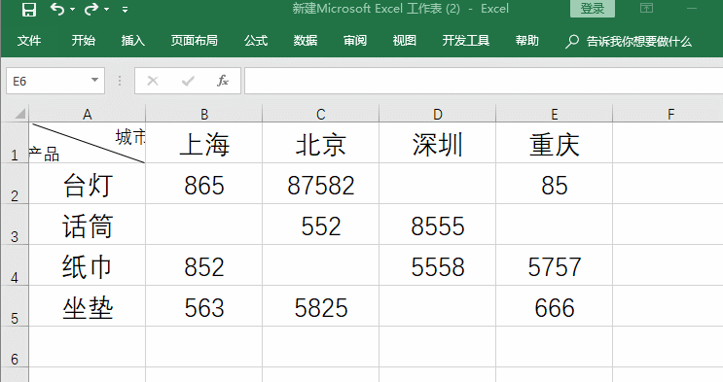Click the cell containing 北京
The width and height of the screenshot is (723, 382).
point(320,143)
